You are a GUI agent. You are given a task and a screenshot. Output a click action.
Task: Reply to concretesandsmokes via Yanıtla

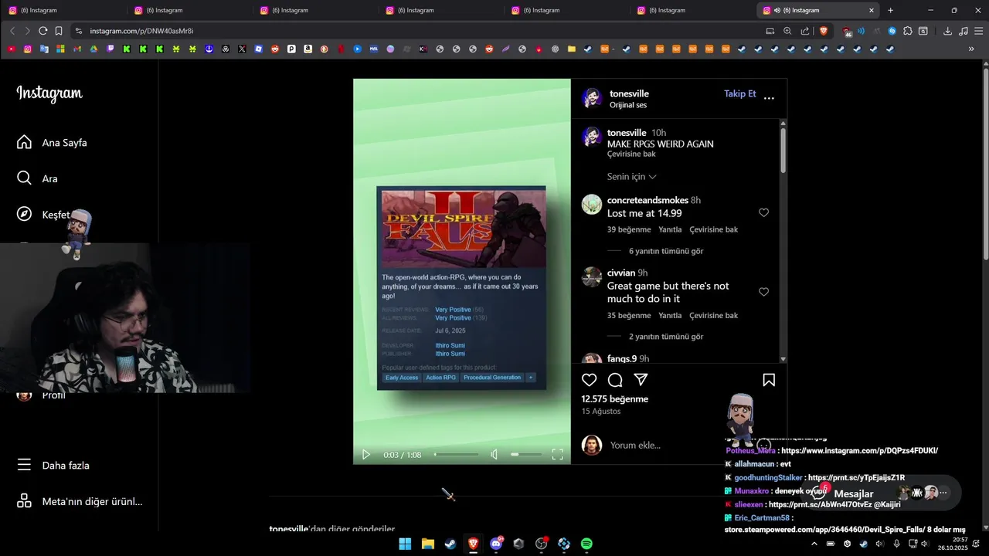pyautogui.click(x=670, y=229)
